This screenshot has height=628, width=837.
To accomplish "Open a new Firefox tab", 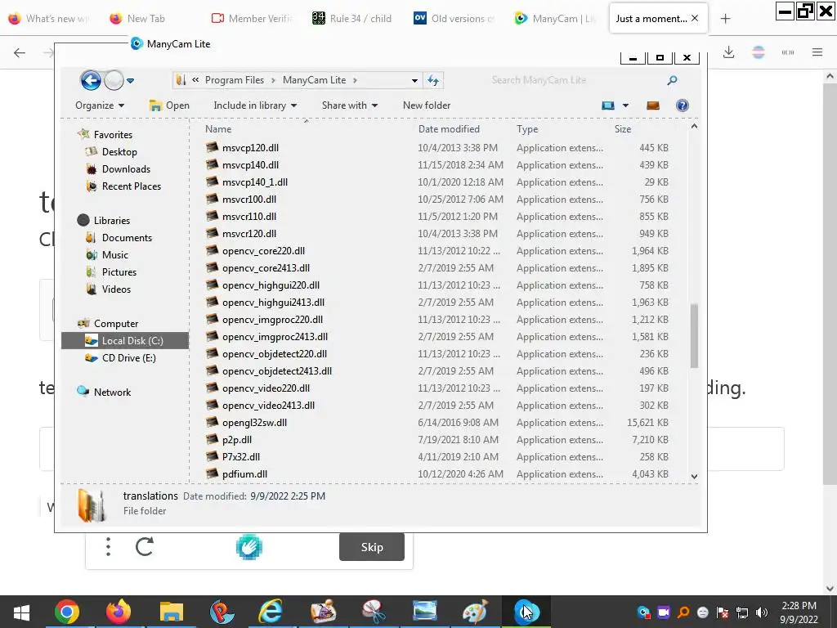I will tap(725, 19).
